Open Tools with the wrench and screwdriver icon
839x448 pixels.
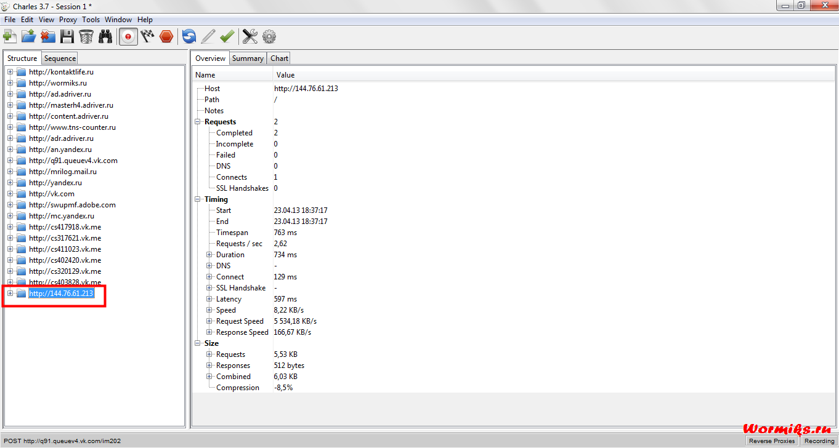pos(249,36)
